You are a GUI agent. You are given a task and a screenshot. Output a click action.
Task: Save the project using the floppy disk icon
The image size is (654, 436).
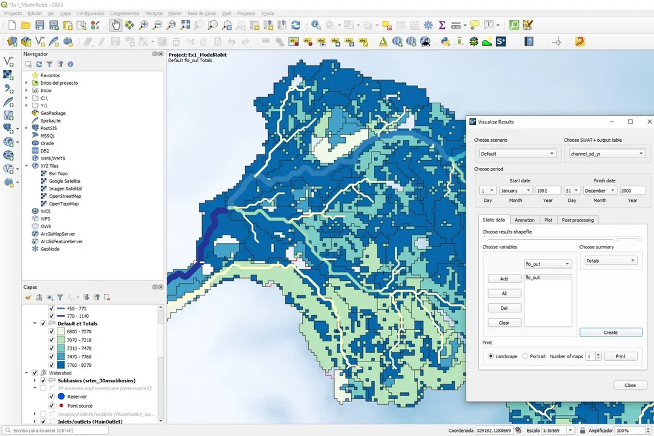(x=40, y=25)
